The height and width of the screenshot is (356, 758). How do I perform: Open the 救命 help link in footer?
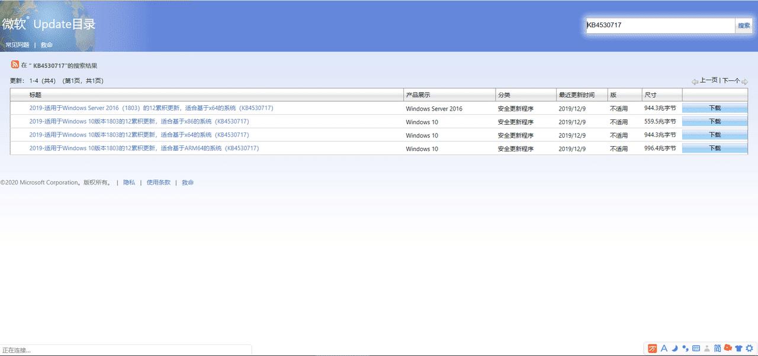pos(188,183)
